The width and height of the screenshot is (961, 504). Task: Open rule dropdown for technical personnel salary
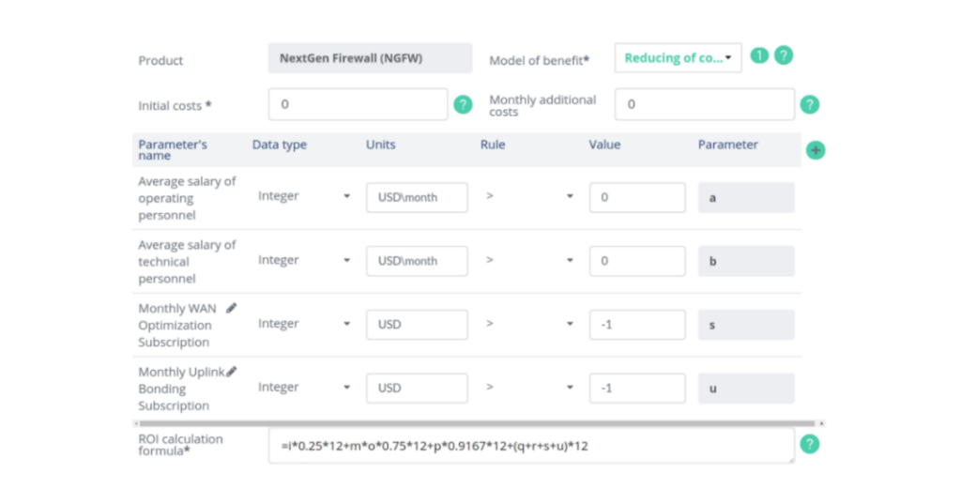coord(529,260)
